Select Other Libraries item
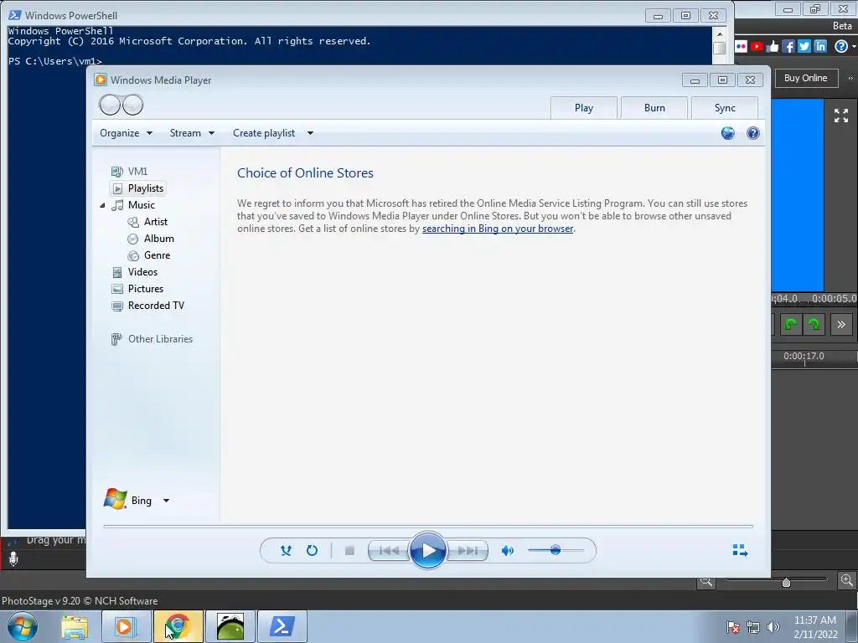Screen dimensions: 858x643 click(152, 339)
